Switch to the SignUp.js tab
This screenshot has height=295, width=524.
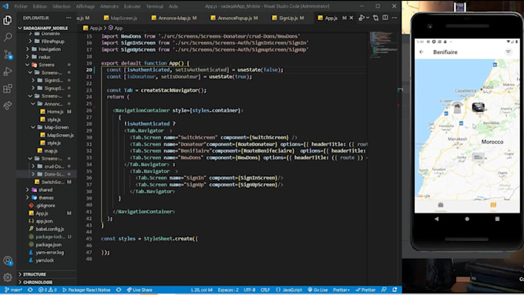(288, 18)
